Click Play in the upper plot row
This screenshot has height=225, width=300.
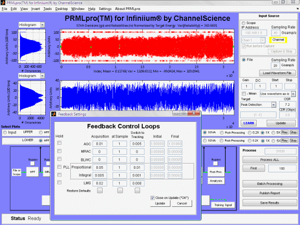click(x=284, y=132)
